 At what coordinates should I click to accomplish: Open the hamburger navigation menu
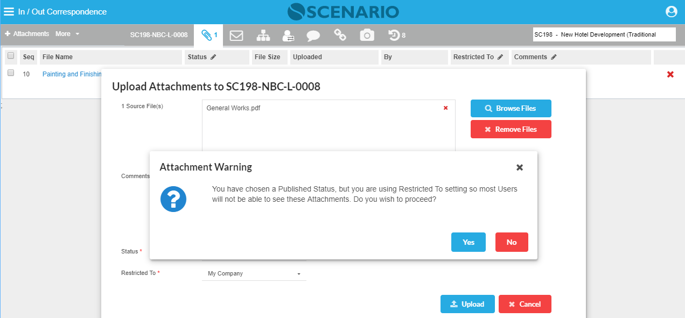[x=9, y=11]
